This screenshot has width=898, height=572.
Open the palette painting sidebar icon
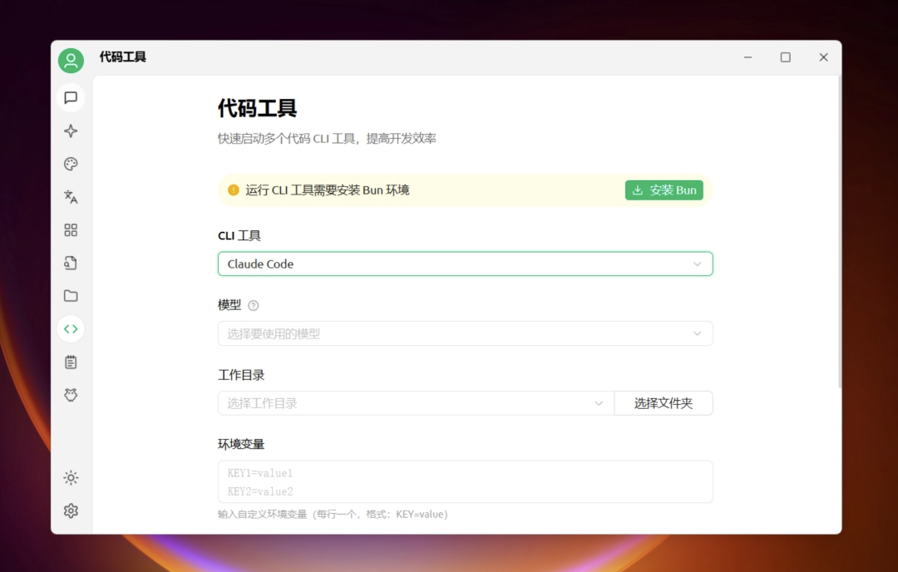[71, 165]
